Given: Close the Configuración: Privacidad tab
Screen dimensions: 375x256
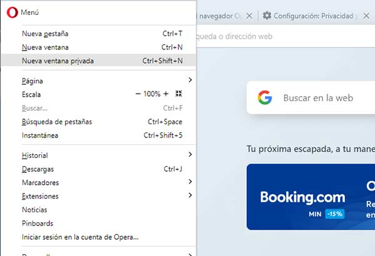Looking at the screenshot, I should click(x=366, y=16).
